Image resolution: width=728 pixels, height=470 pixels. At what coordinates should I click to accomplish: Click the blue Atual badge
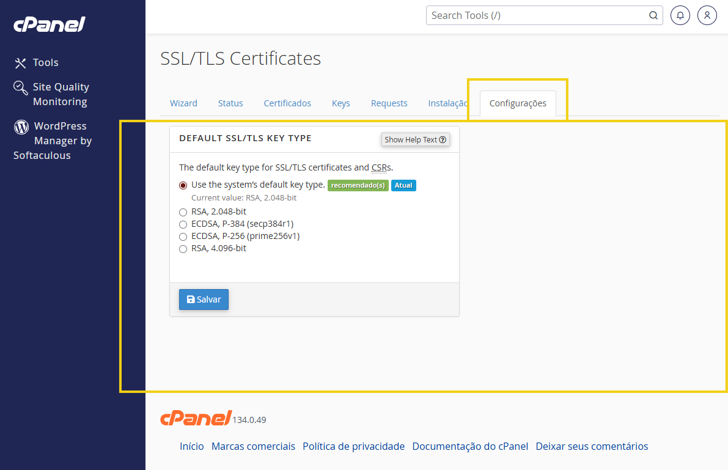403,185
